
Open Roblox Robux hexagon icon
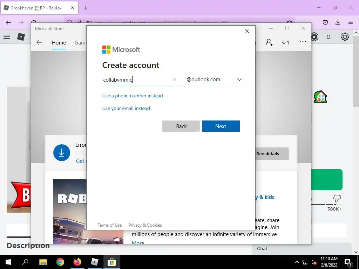coord(315,37)
